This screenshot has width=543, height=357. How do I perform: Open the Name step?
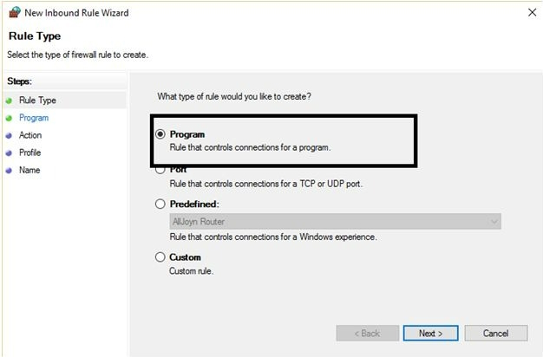coord(29,170)
